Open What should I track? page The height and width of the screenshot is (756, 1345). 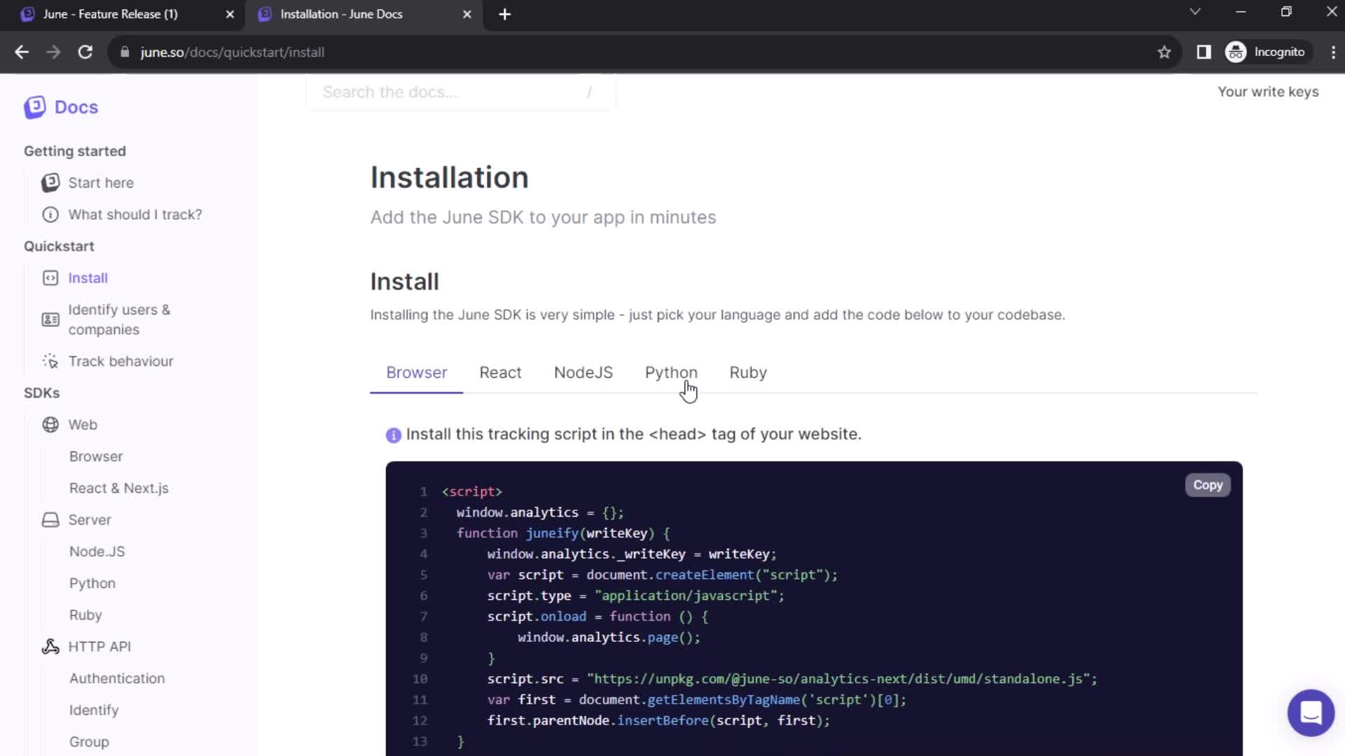[x=135, y=215]
